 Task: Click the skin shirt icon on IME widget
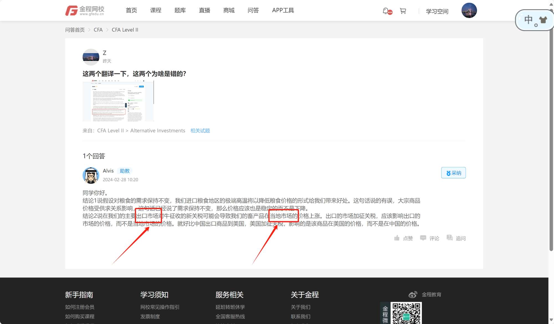point(543,20)
